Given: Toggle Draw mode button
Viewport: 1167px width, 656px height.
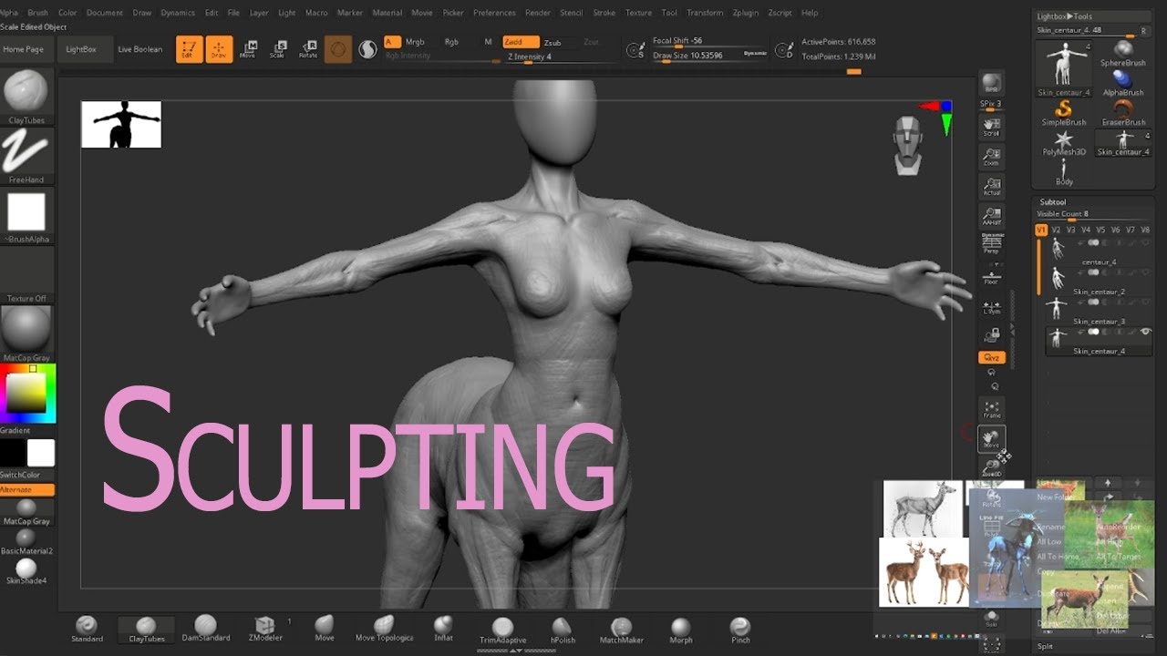Looking at the screenshot, I should [x=219, y=49].
